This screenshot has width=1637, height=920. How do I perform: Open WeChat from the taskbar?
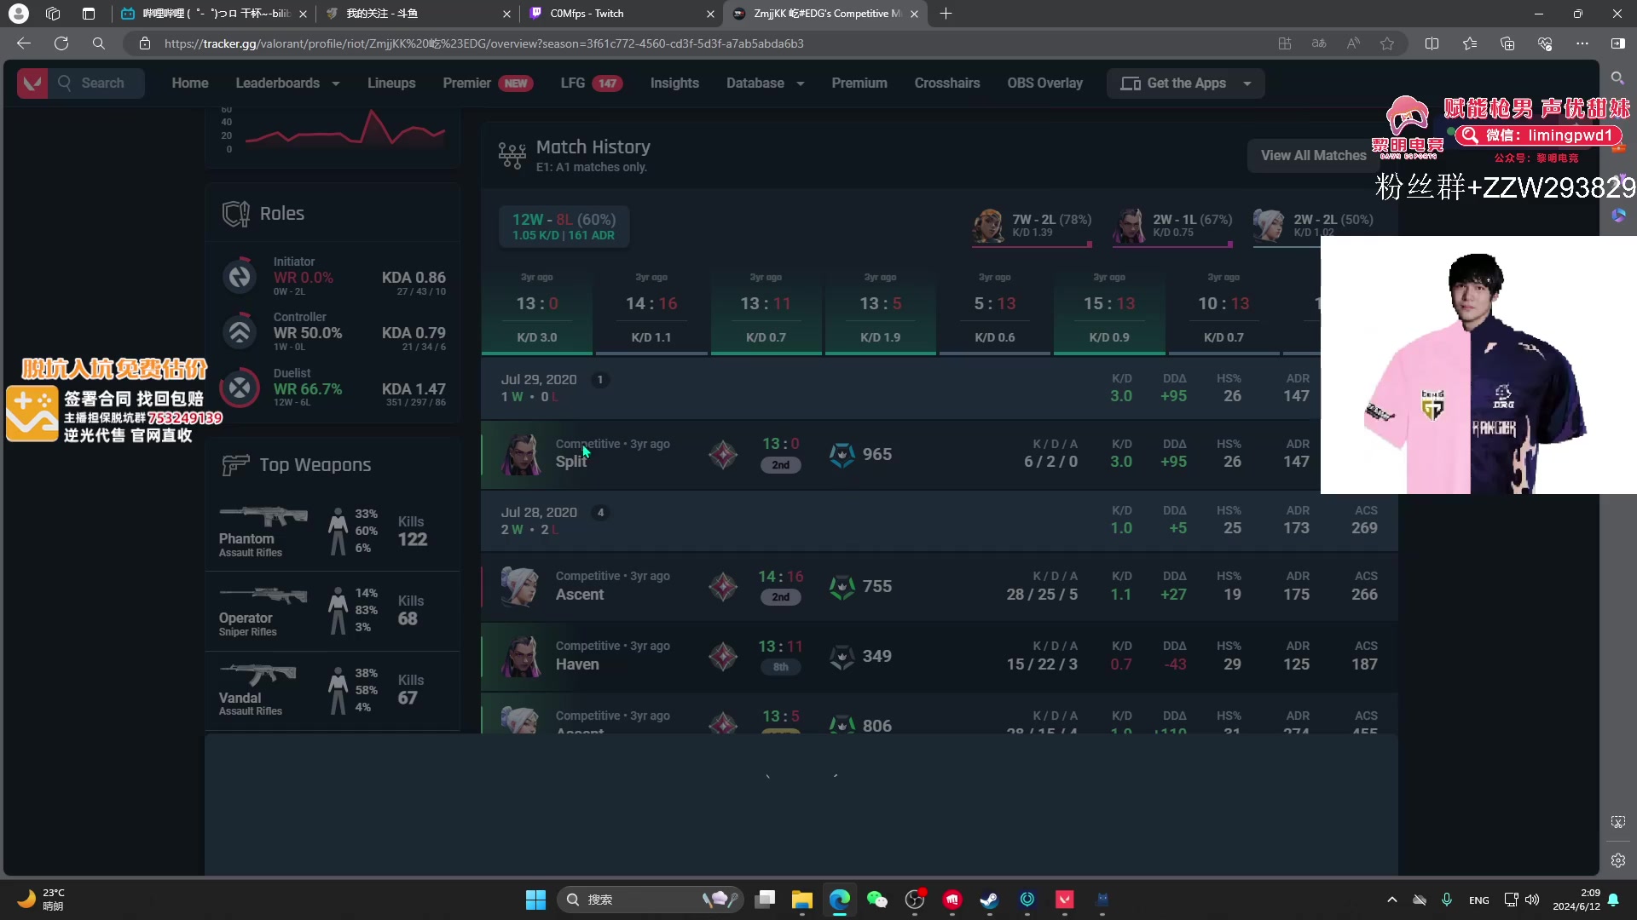[876, 900]
